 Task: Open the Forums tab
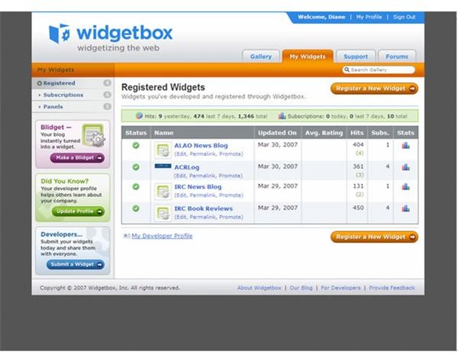tap(397, 56)
